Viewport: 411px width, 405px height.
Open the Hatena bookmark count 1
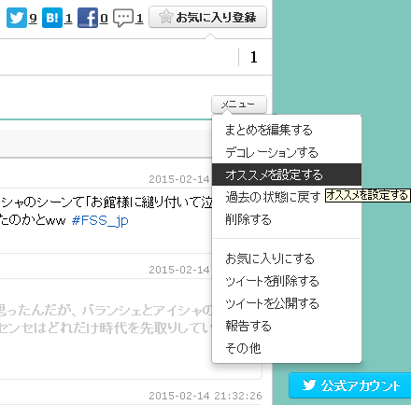pos(69,19)
